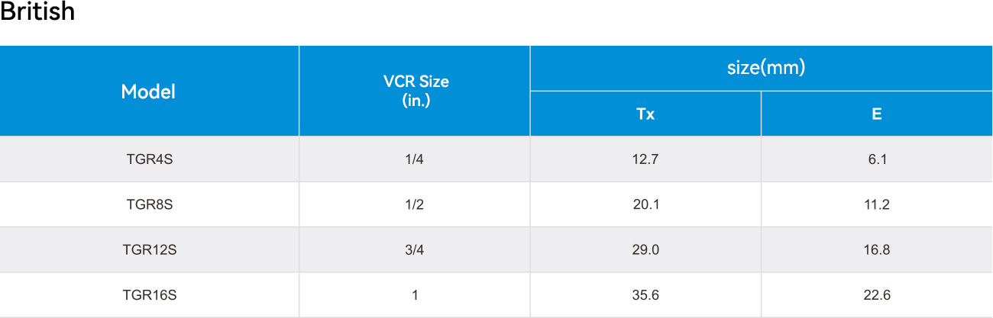This screenshot has width=993, height=318.
Task: Click the Tx column header
Action: click(x=645, y=114)
